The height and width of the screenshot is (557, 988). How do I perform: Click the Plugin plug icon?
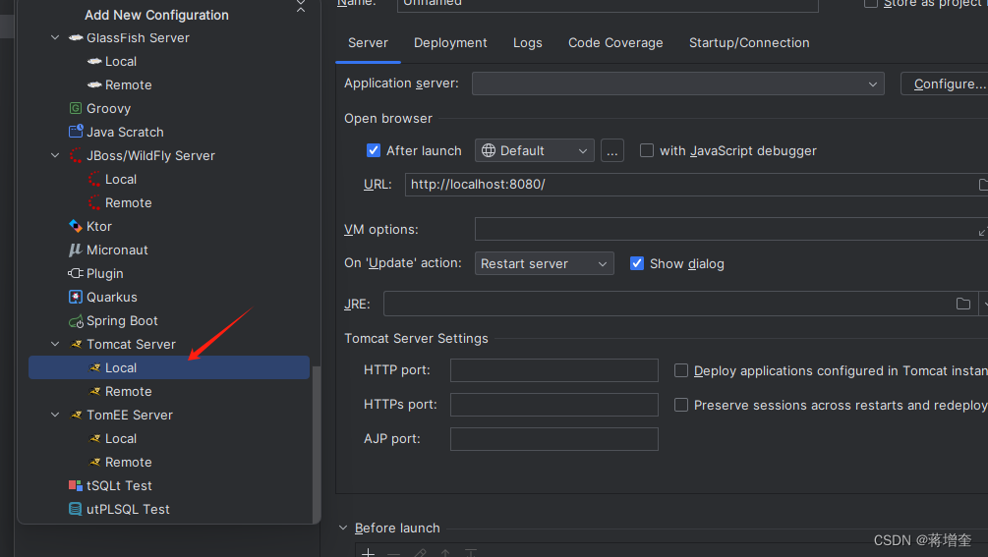[x=76, y=273]
